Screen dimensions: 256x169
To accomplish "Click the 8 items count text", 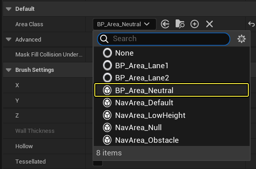I will tap(109, 153).
